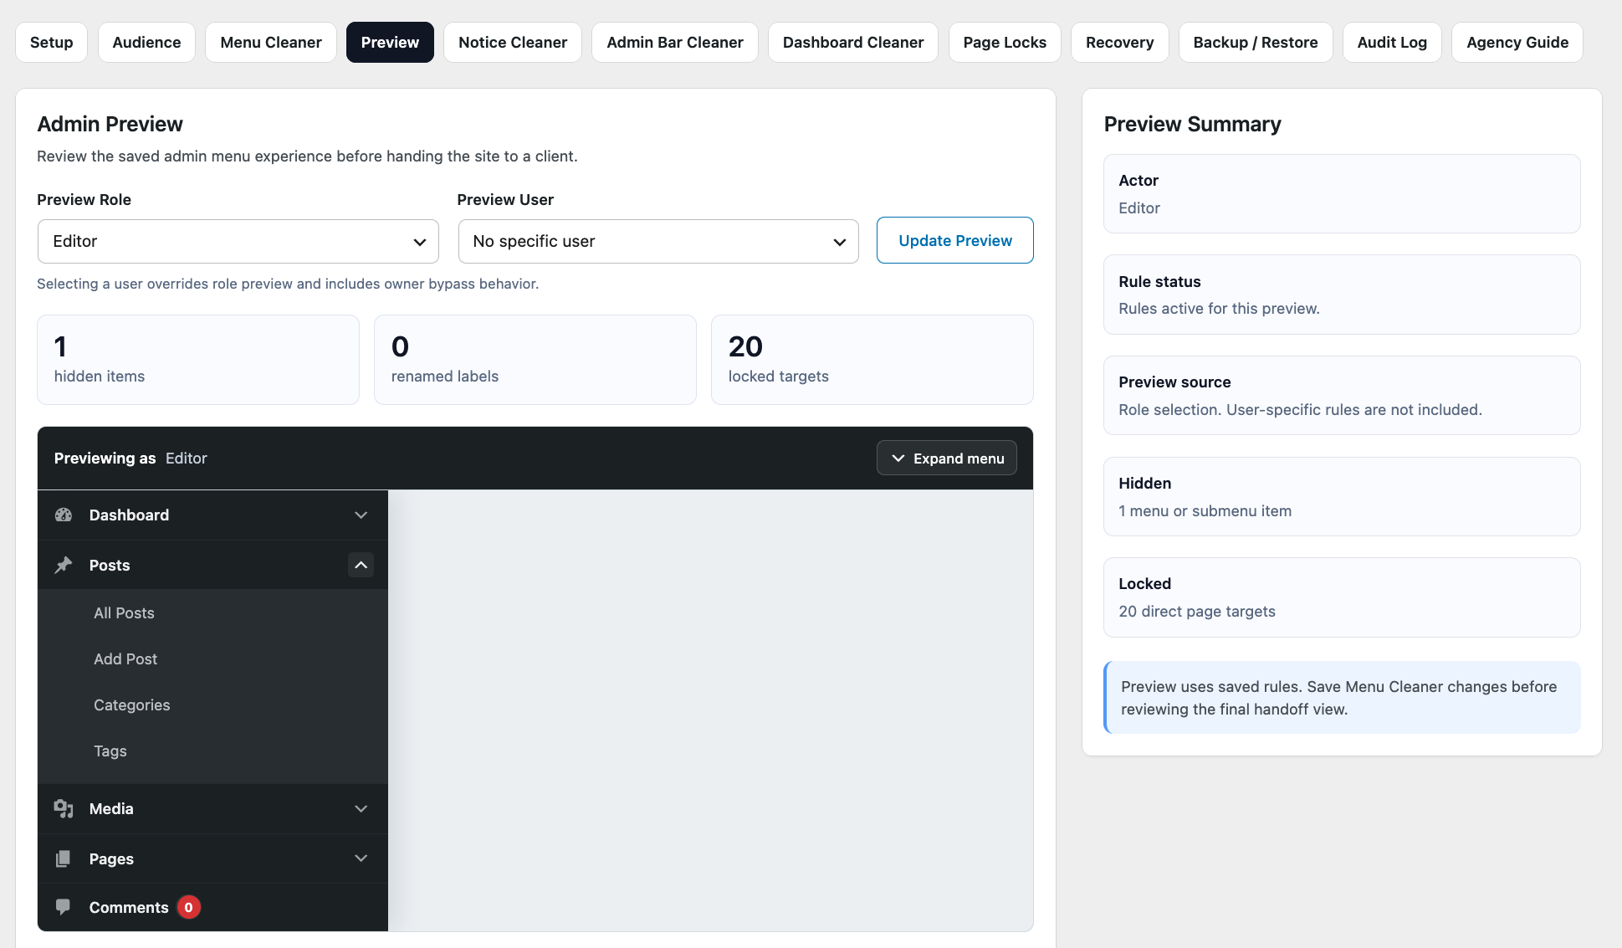Switch to Admin Bar Cleaner tab
The image size is (1622, 948).
tap(675, 42)
